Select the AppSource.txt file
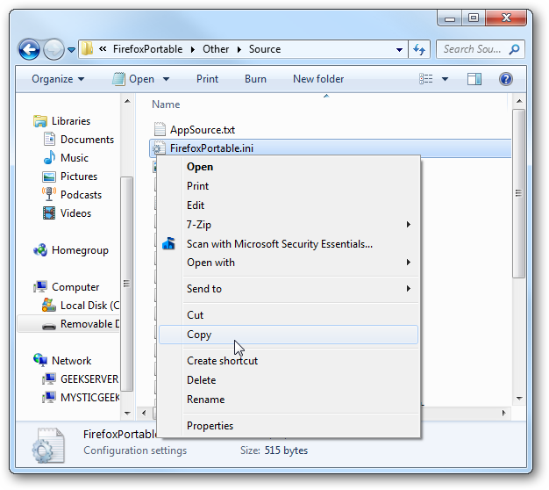 coord(202,130)
